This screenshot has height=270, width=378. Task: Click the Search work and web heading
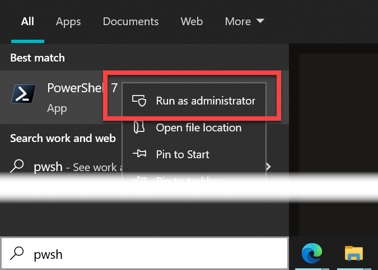point(63,139)
